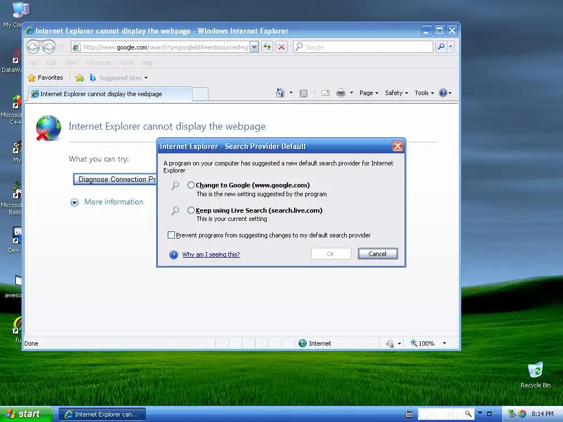Open the File menu
563x422 pixels.
click(33, 63)
